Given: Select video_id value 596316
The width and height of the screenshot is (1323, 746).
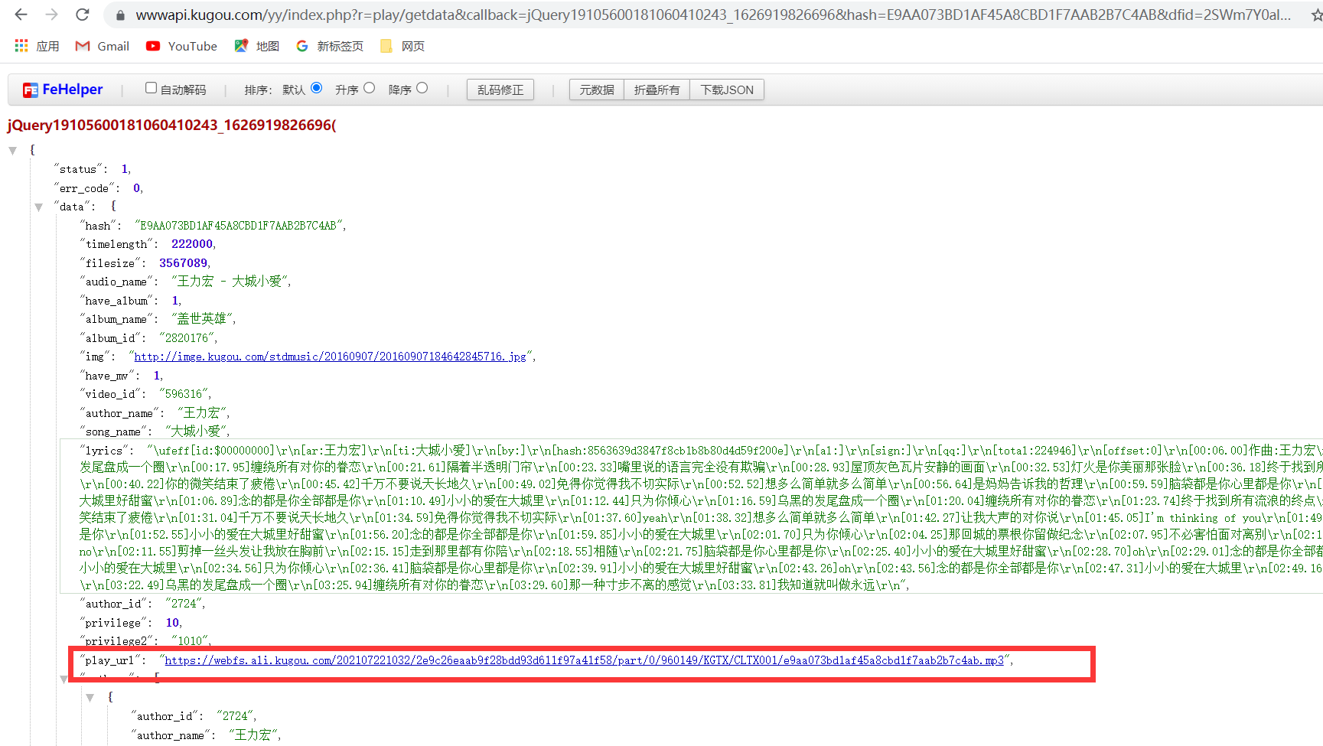Looking at the screenshot, I should tap(184, 394).
